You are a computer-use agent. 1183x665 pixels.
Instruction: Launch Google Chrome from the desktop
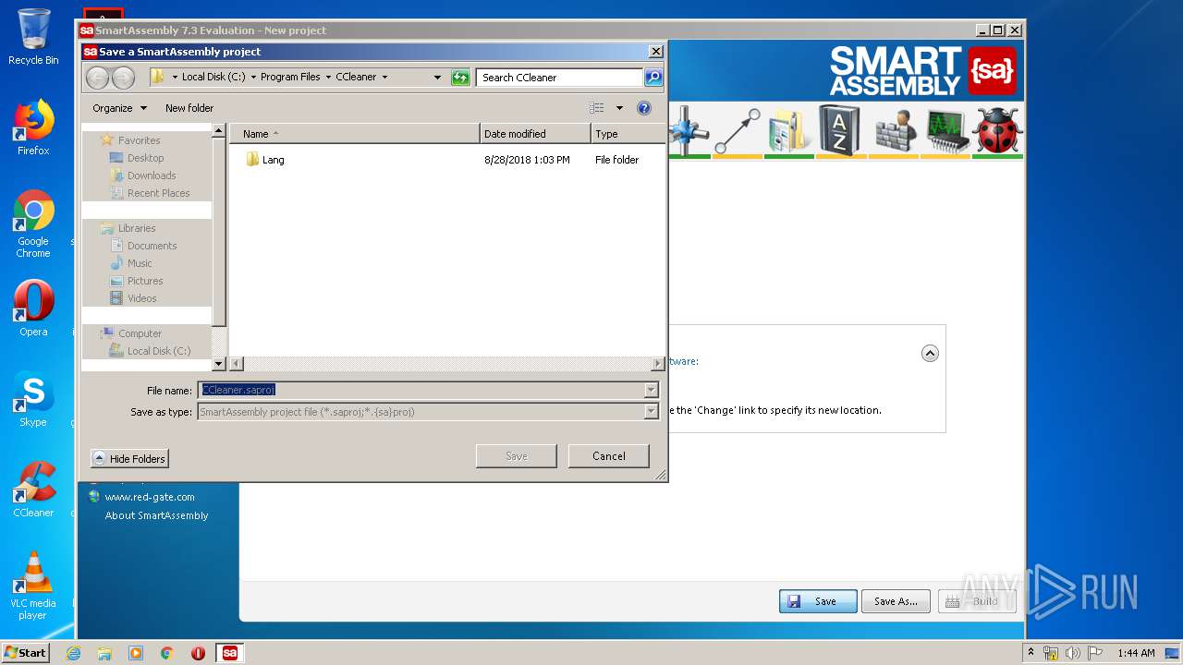pyautogui.click(x=33, y=224)
